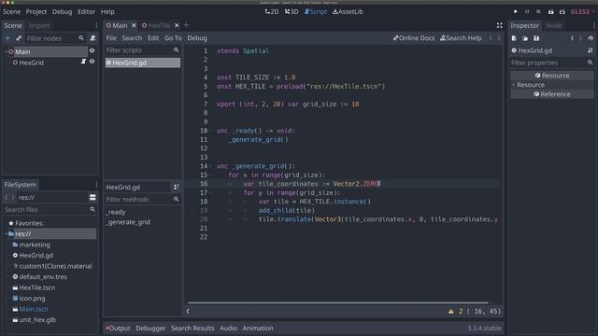Open the Editor menu
This screenshot has height=336, width=598.
click(86, 12)
